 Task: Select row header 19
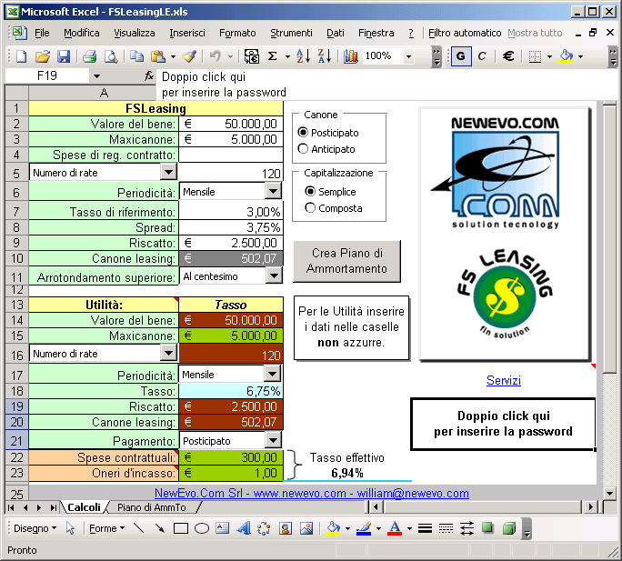pyautogui.click(x=16, y=406)
